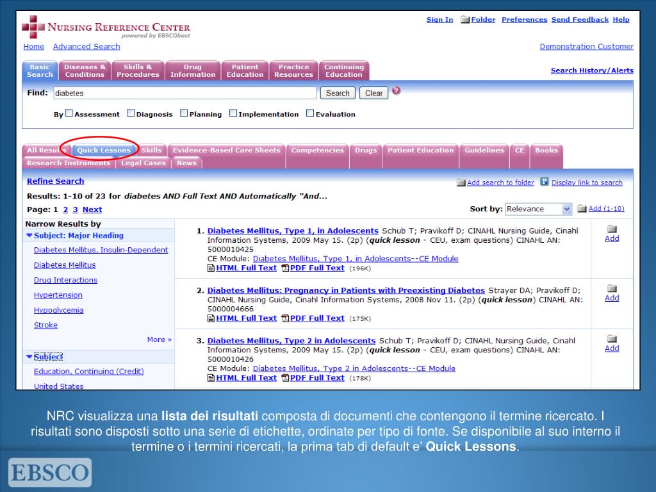Select the Drug Information tab
The width and height of the screenshot is (656, 492).
(x=192, y=70)
